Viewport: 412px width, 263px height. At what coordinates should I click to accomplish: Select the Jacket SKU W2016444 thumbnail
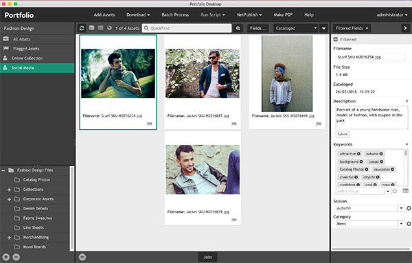pyautogui.click(x=287, y=73)
